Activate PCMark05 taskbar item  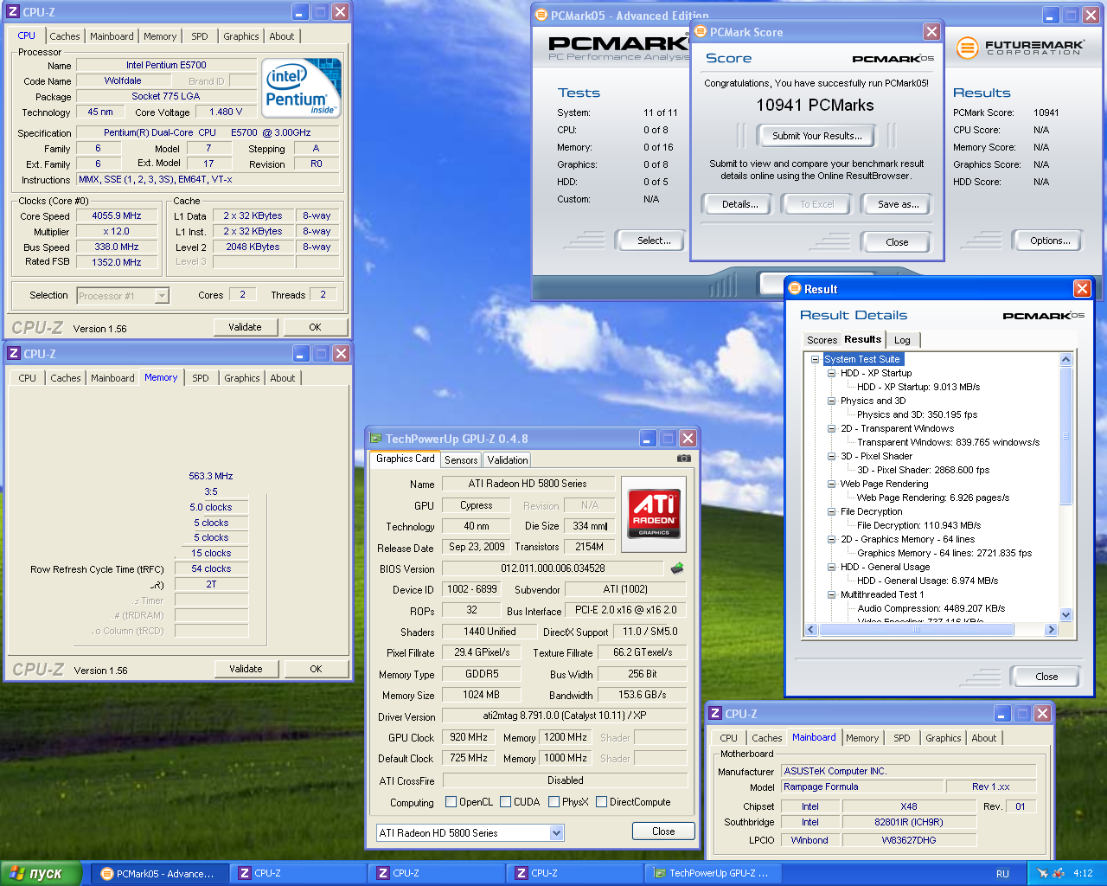click(x=160, y=873)
